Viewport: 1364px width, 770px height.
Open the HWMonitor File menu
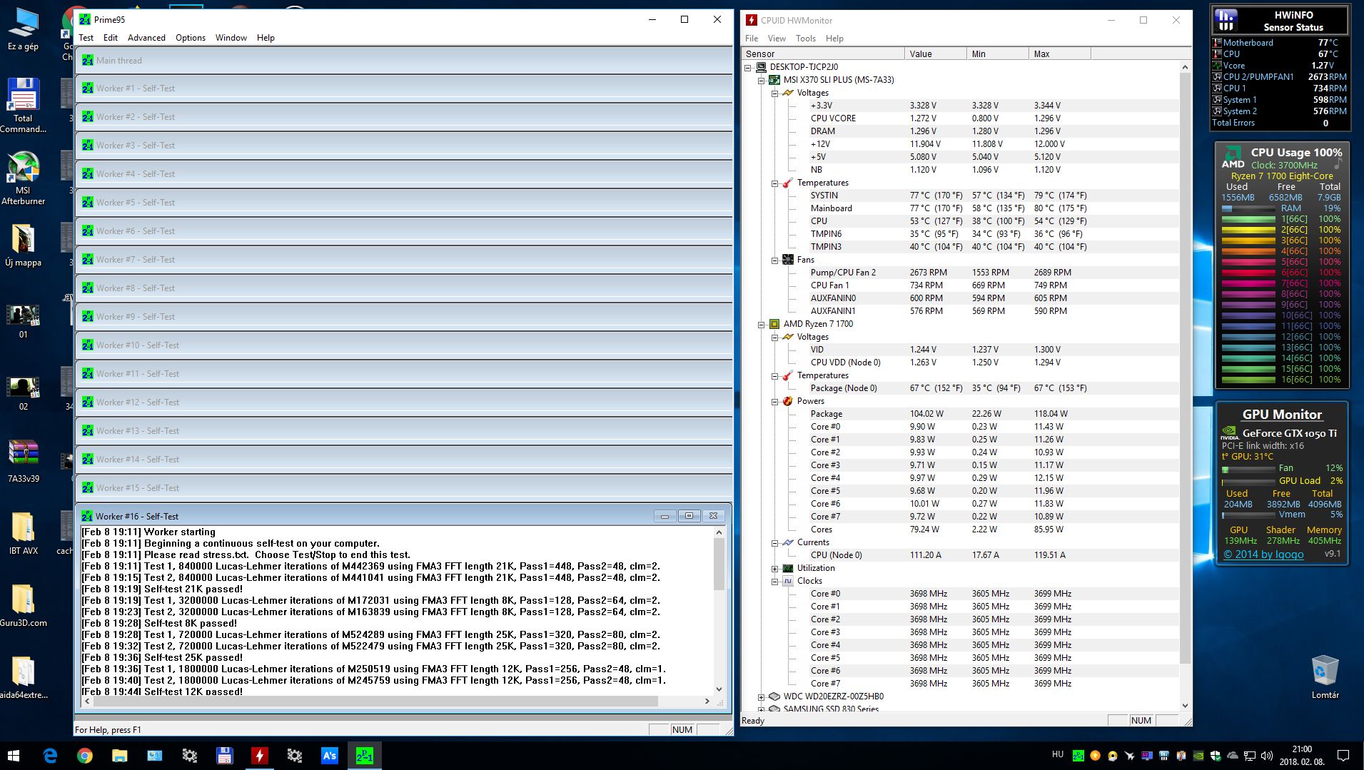pyautogui.click(x=752, y=39)
